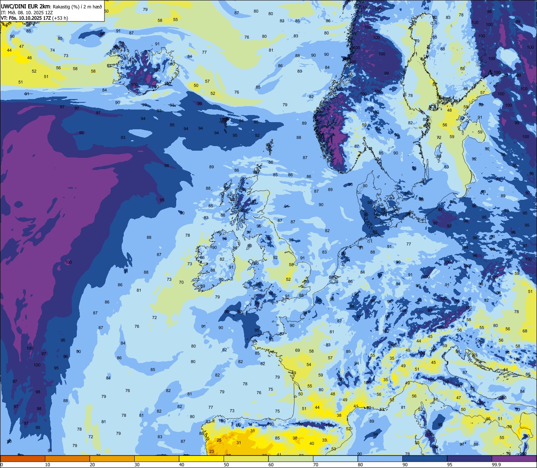This screenshot has height=468, width=537.
Task: Click the 60–70% light green legend segment
Action: [x=291, y=459]
